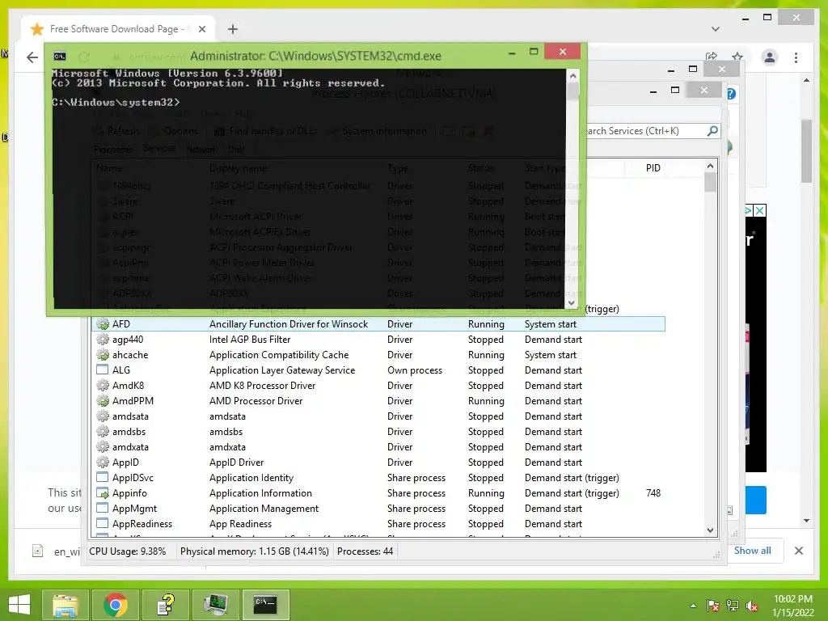Click the Chrome page scrollbar thumb
This screenshot has width=828, height=621.
coord(806,151)
